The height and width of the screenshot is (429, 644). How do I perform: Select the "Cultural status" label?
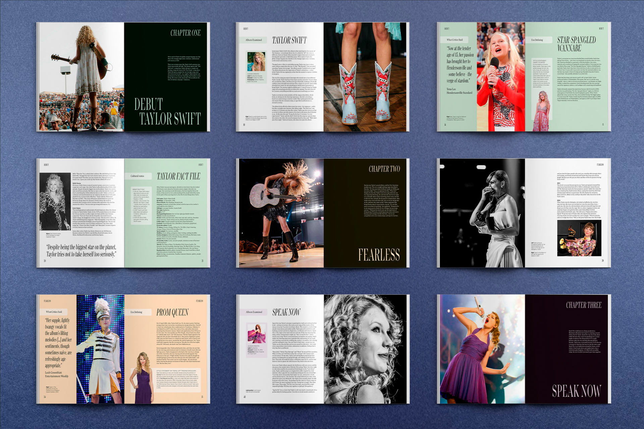[137, 176]
